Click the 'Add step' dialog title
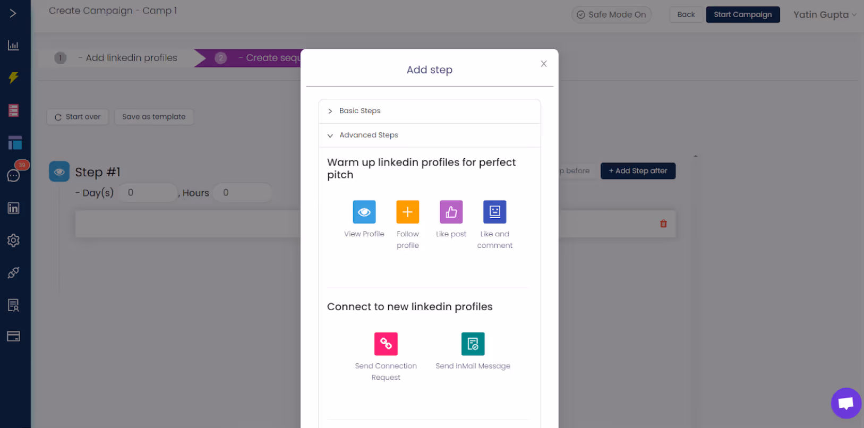The height and width of the screenshot is (428, 864). click(x=430, y=70)
